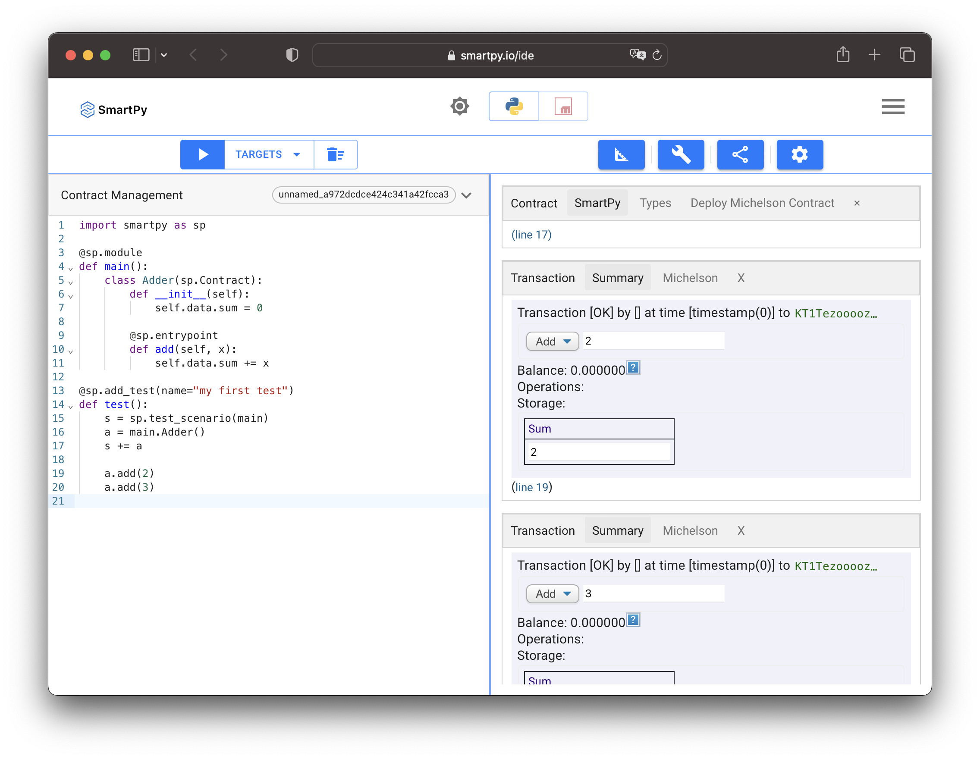Go forward in Safari
The width and height of the screenshot is (980, 759).
(x=223, y=55)
